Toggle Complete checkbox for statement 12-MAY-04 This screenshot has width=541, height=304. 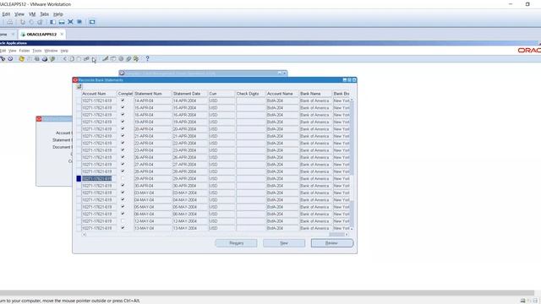[x=123, y=221]
